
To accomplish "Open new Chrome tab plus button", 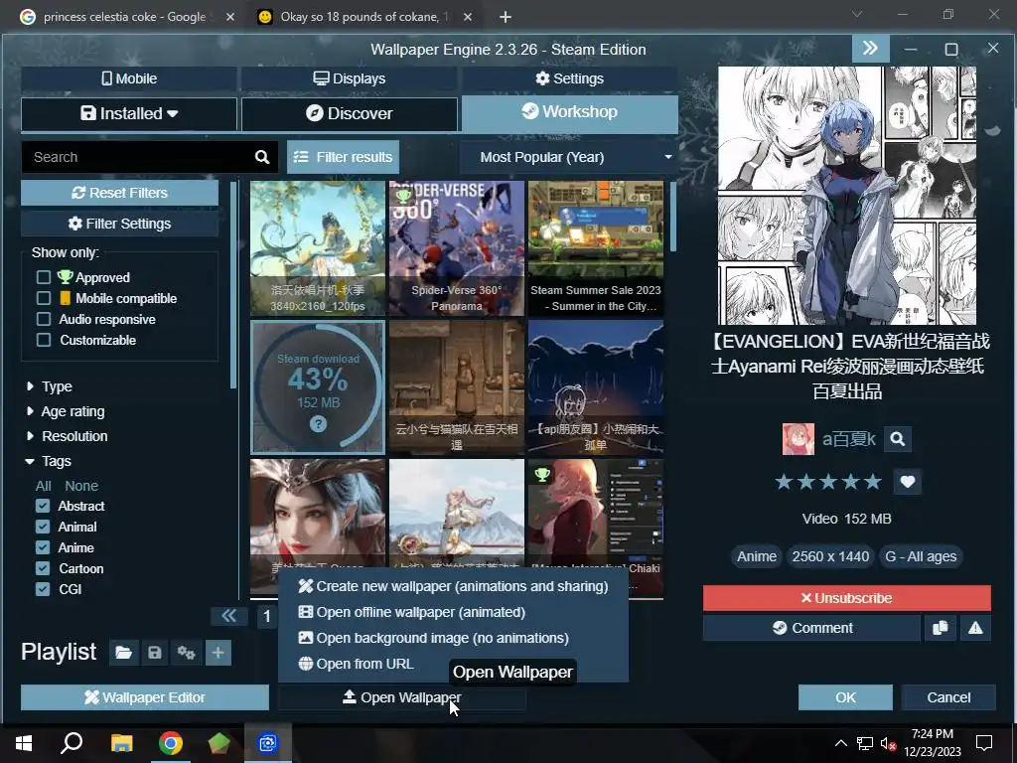I will pyautogui.click(x=506, y=17).
